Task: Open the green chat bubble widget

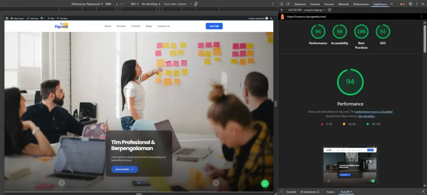Action: pyautogui.click(x=265, y=183)
